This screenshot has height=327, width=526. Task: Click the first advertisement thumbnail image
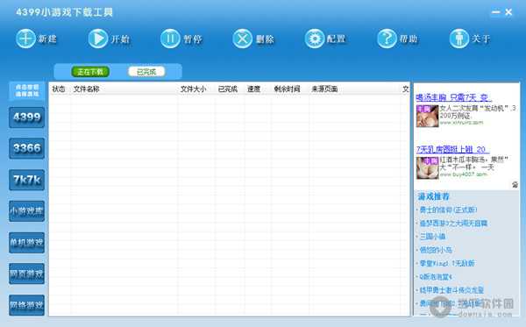428,116
